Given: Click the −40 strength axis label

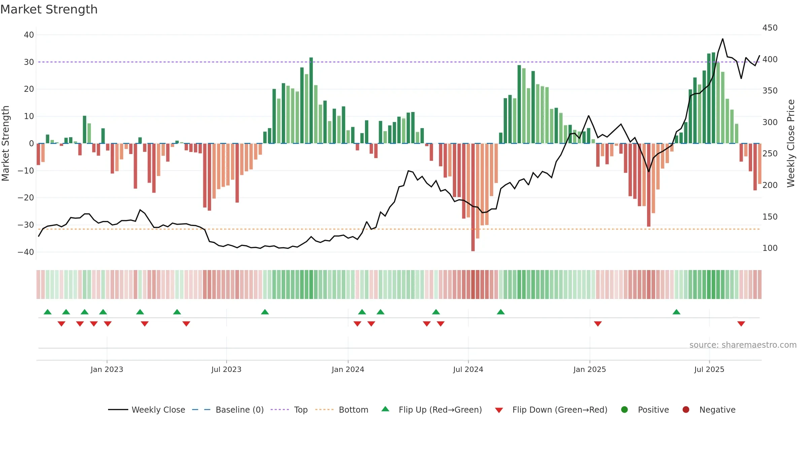Looking at the screenshot, I should [x=26, y=252].
